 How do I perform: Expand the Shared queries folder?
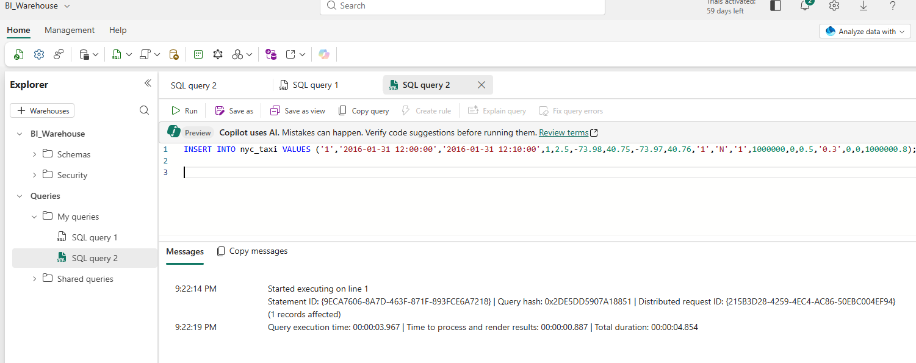click(x=34, y=279)
